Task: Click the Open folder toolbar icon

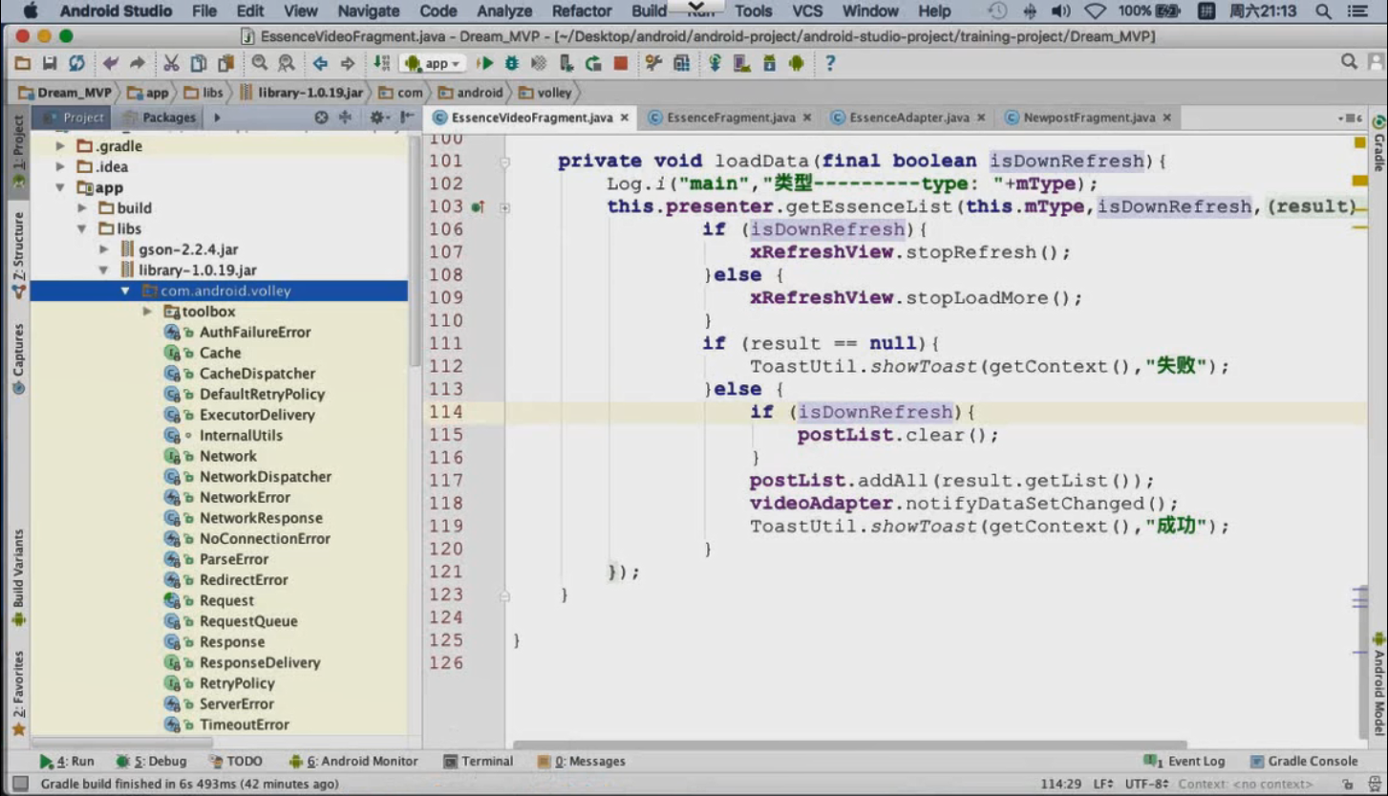Action: click(x=22, y=63)
